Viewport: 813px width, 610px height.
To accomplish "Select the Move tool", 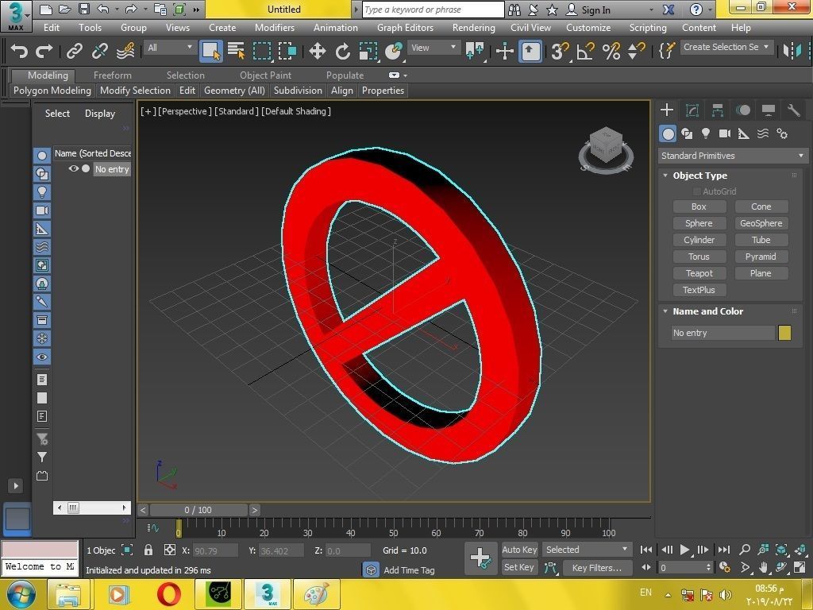I will click(317, 51).
